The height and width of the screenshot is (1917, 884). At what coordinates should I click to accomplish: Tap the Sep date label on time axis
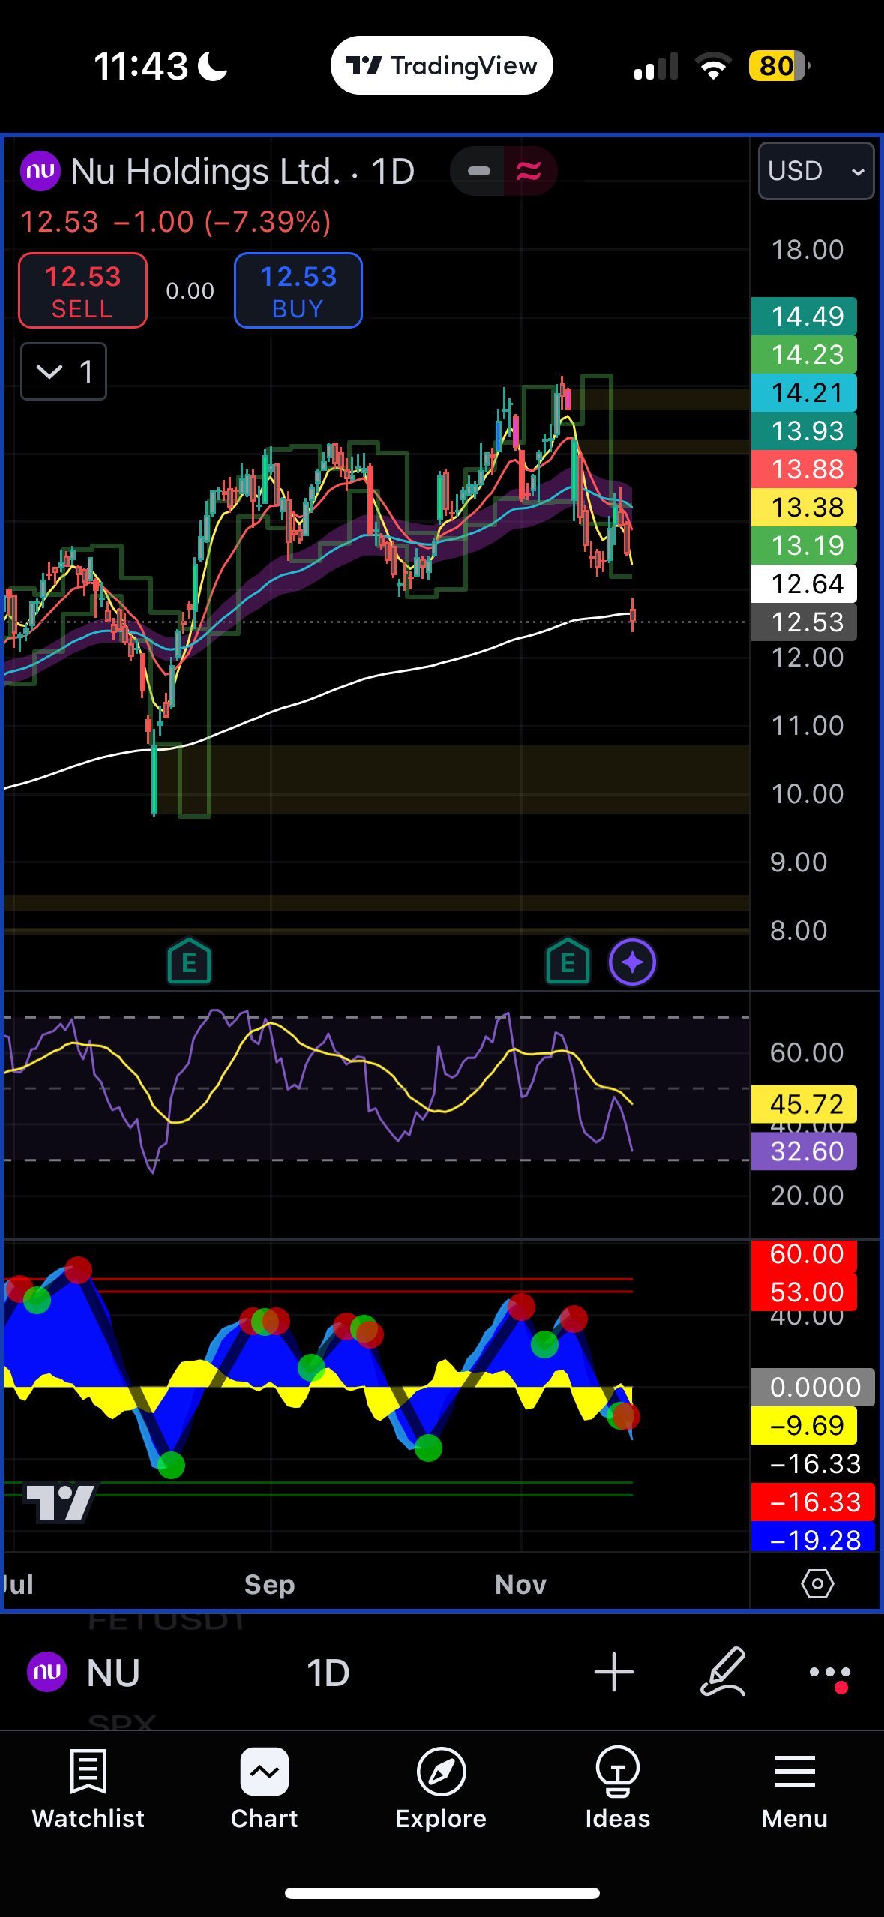tap(269, 1584)
